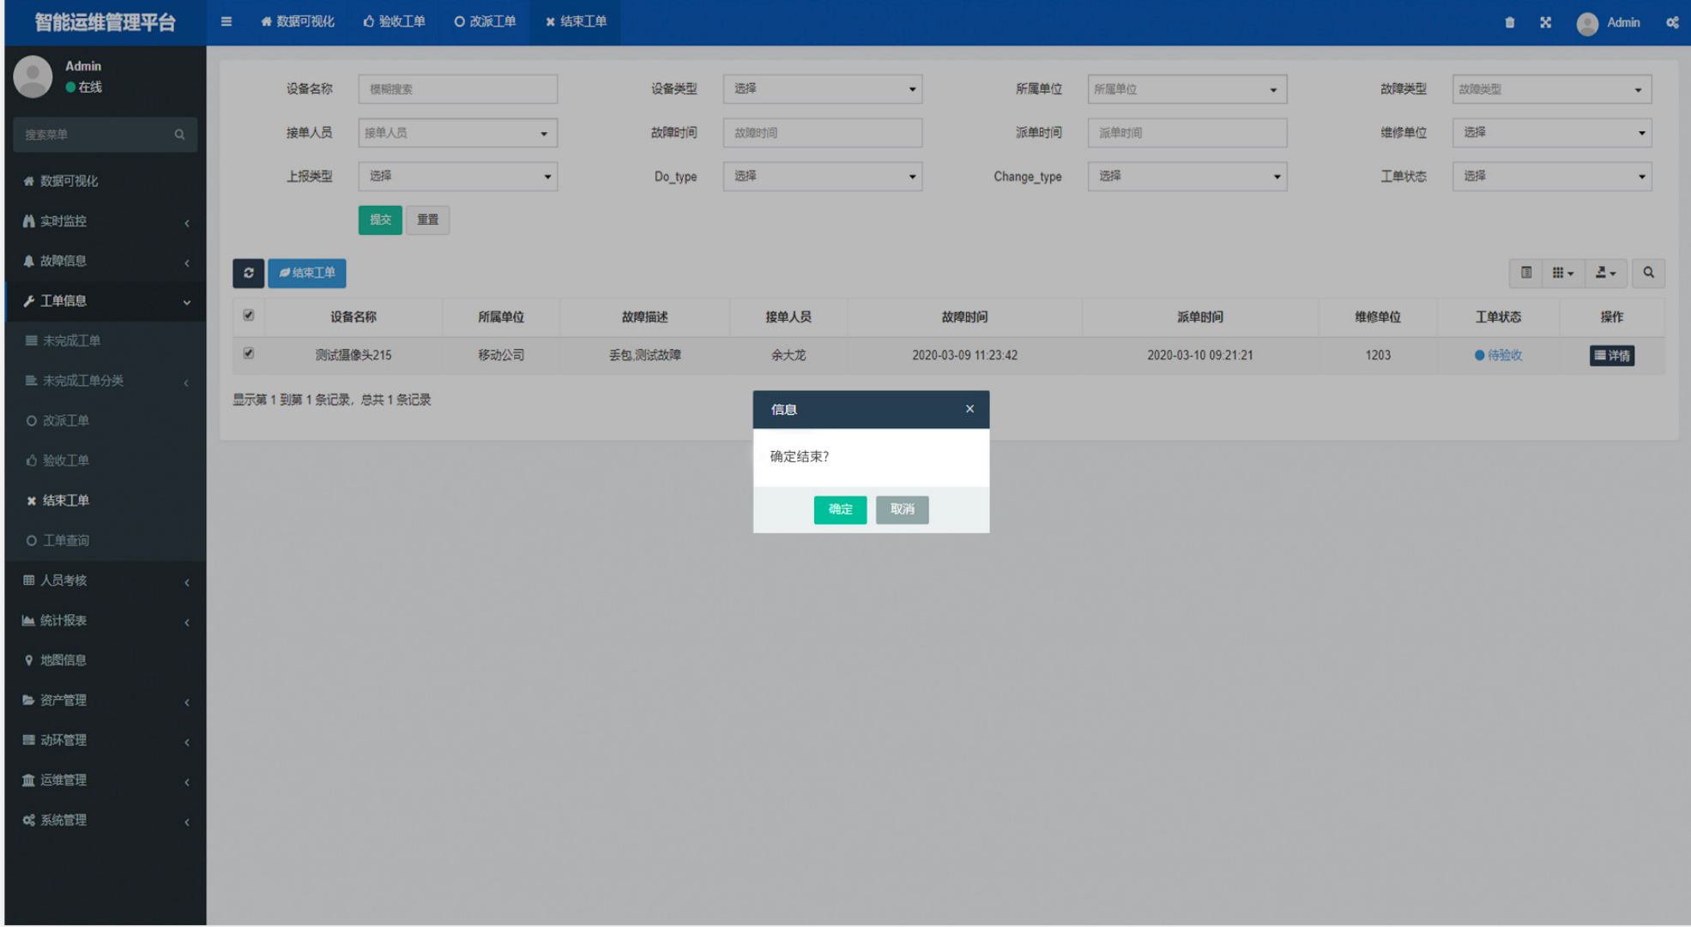Expand 人员考核 sidebar menu
Screen dimensions: 1691x927
coord(105,581)
